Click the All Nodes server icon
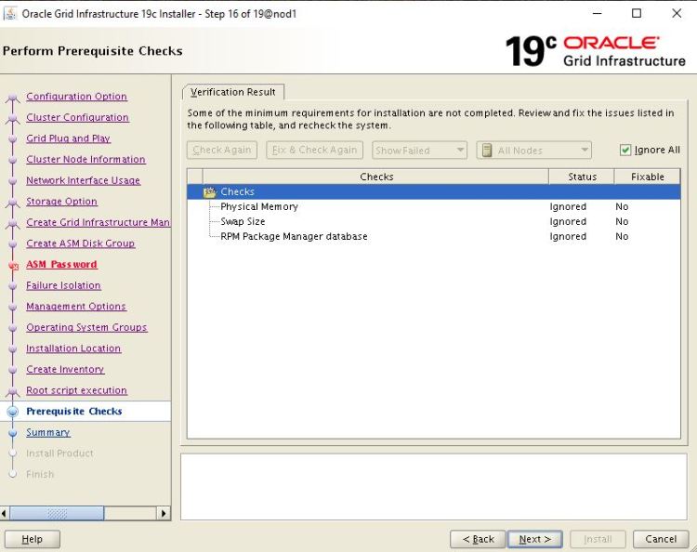Screen dimensions: 697x552 pos(486,151)
